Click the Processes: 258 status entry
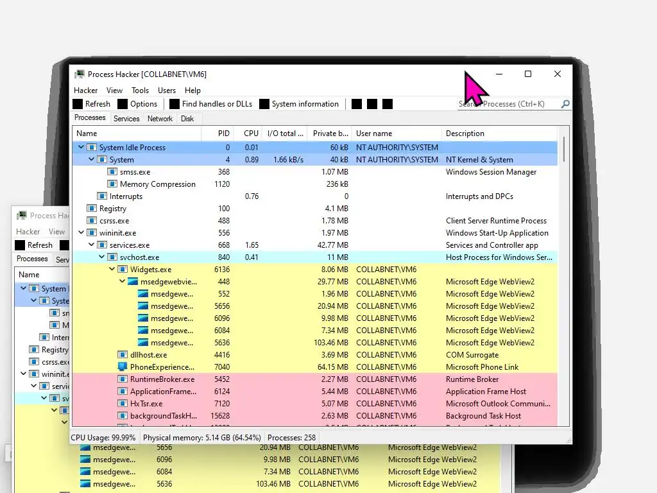The width and height of the screenshot is (657, 493). 292,438
